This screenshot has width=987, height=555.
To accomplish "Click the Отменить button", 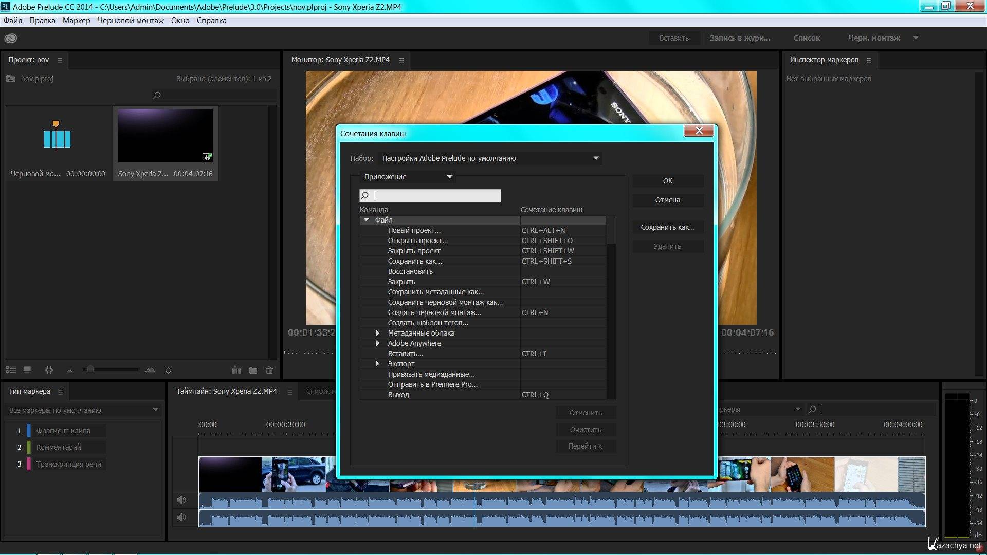I will [586, 413].
